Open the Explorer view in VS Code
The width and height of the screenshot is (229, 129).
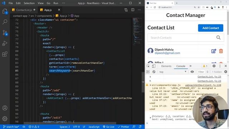click(x=5, y=11)
